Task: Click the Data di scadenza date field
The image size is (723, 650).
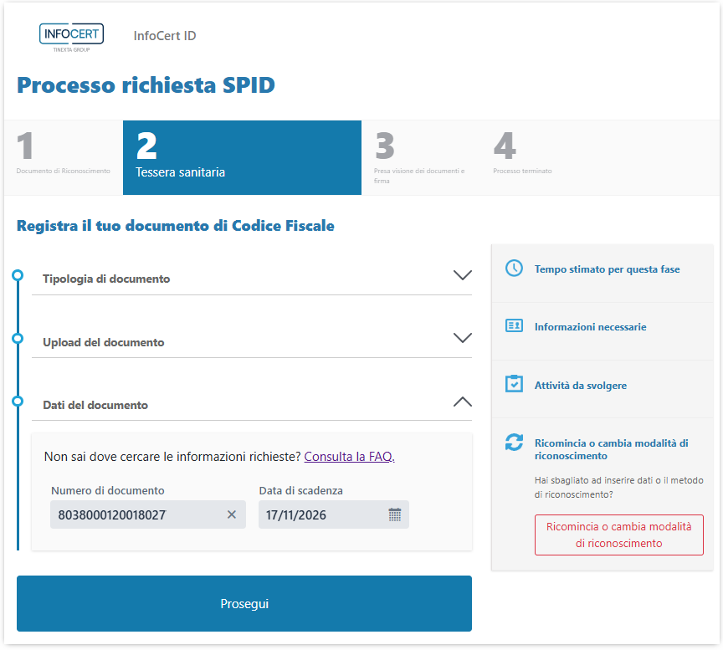Action: (x=320, y=514)
